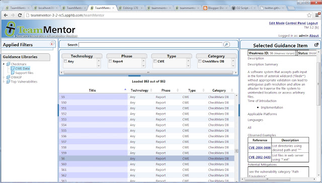The image size is (322, 183).
Task: Click Technology filter list down arrow
Action: [x=99, y=66]
